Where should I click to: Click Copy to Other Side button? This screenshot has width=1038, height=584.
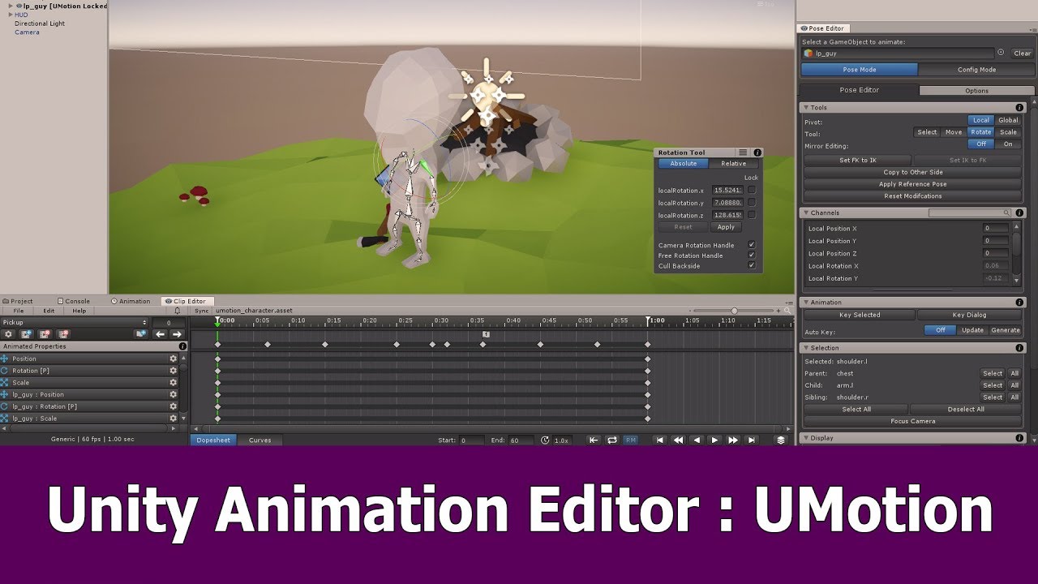[913, 172]
